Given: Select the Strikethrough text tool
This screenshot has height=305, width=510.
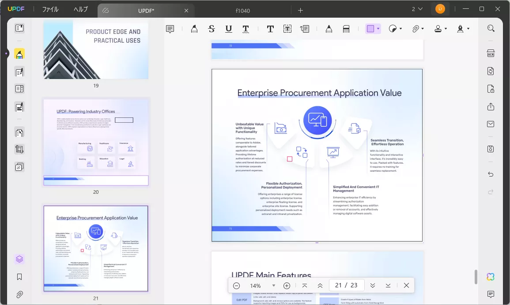Looking at the screenshot, I should [212, 29].
